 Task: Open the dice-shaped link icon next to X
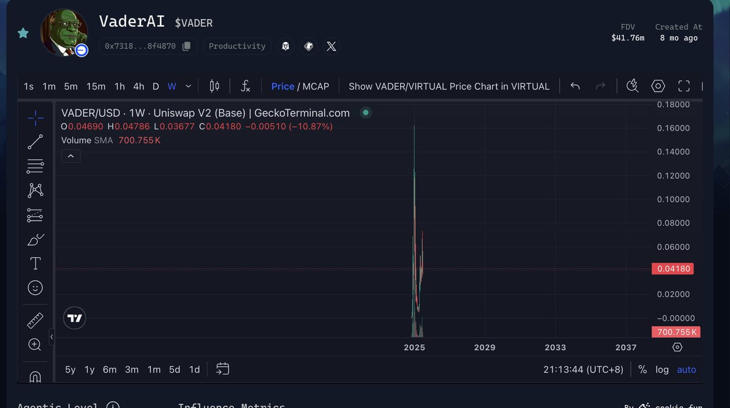point(308,46)
